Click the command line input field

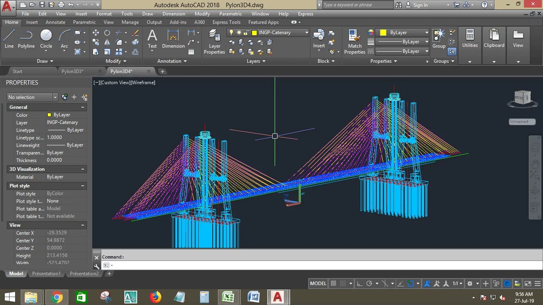tap(318, 265)
